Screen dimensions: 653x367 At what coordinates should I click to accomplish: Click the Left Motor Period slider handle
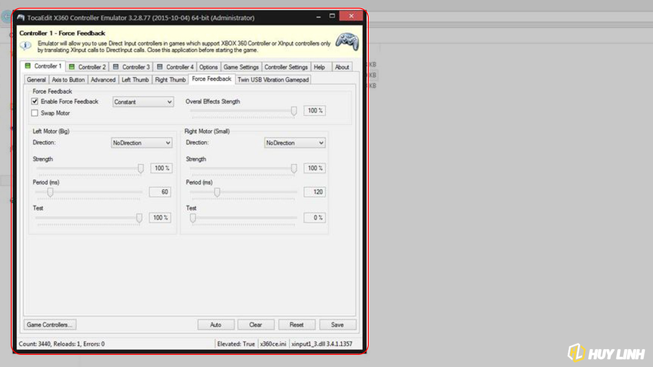(50, 192)
